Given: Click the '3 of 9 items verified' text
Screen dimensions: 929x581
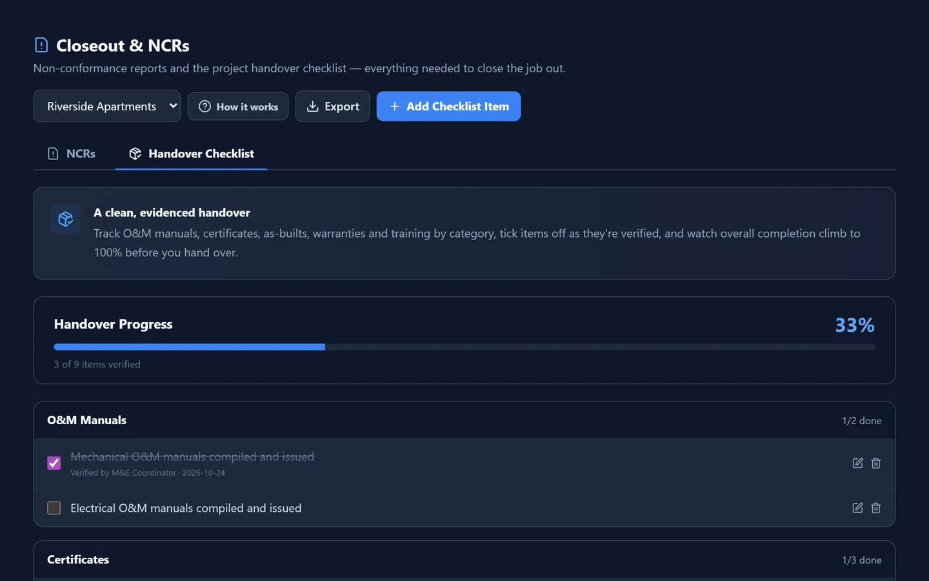Looking at the screenshot, I should [x=97, y=364].
